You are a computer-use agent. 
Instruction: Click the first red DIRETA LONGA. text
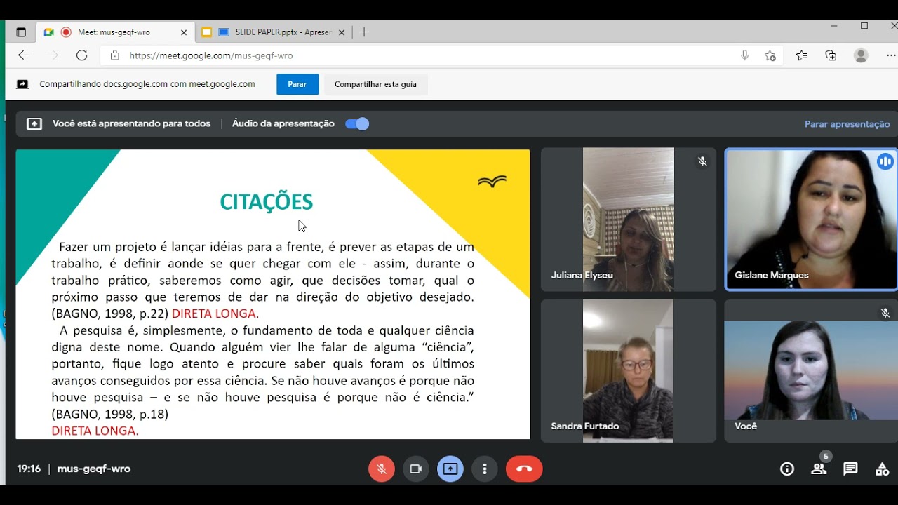pos(215,314)
